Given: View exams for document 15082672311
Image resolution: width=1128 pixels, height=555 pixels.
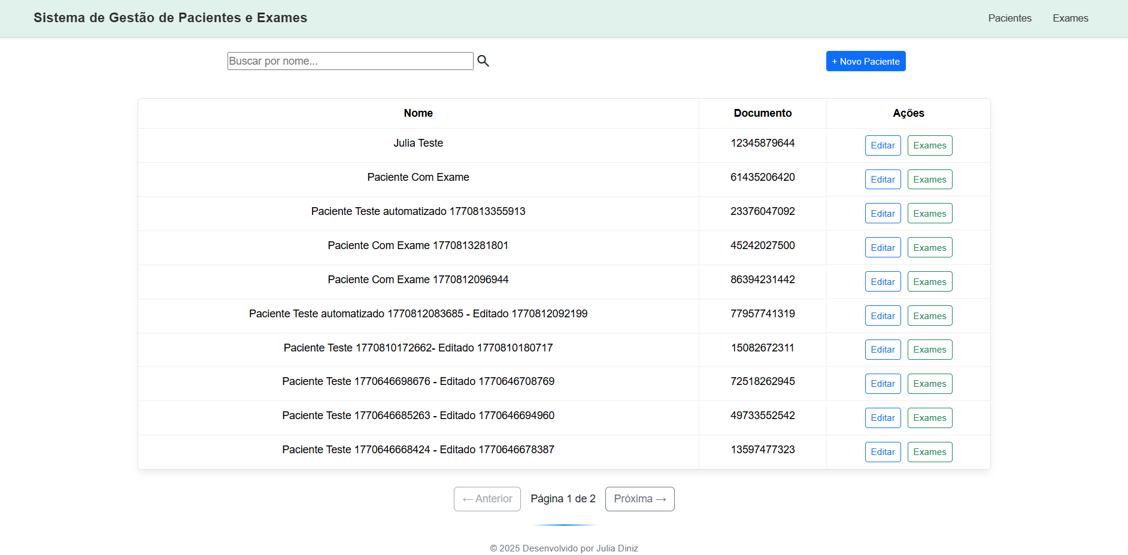Looking at the screenshot, I should point(930,350).
